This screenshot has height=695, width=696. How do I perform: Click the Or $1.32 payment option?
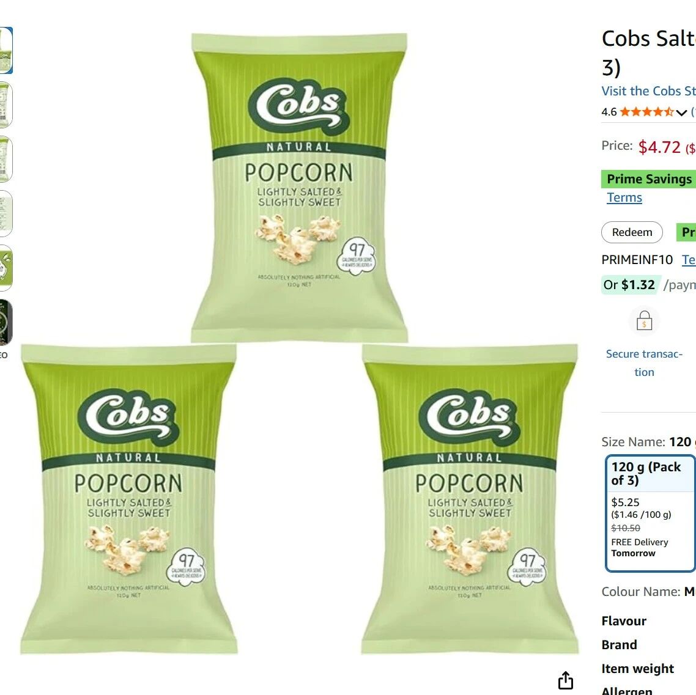pyautogui.click(x=629, y=284)
